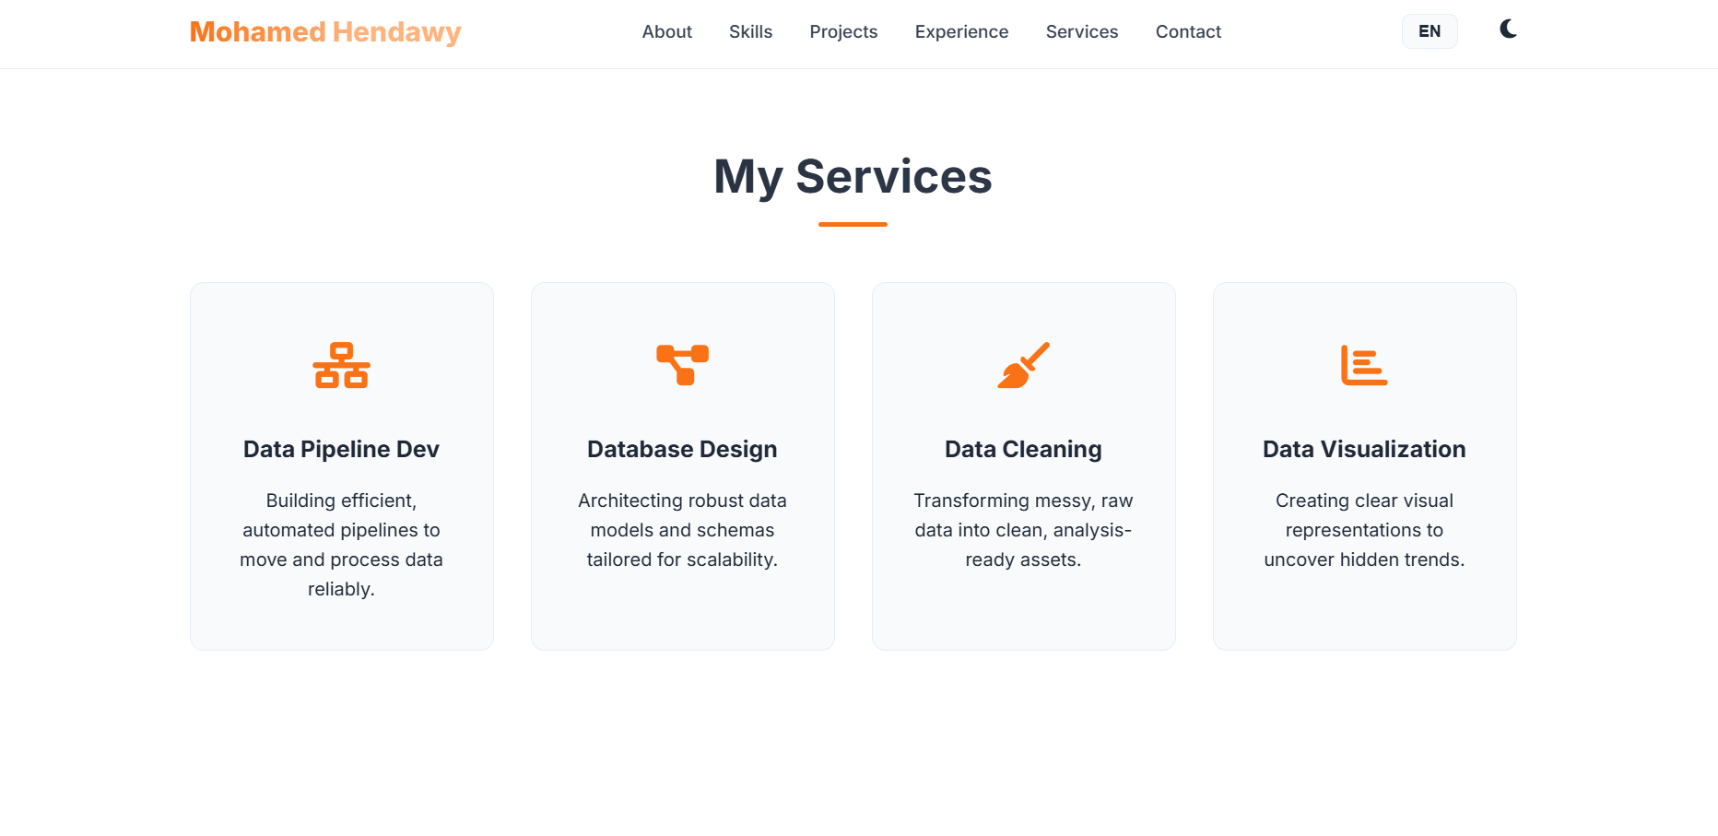The width and height of the screenshot is (1718, 836).
Task: Click the My Services section heading
Action: [853, 176]
